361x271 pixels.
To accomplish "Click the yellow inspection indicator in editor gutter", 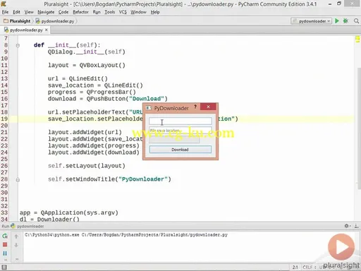I will (357, 40).
